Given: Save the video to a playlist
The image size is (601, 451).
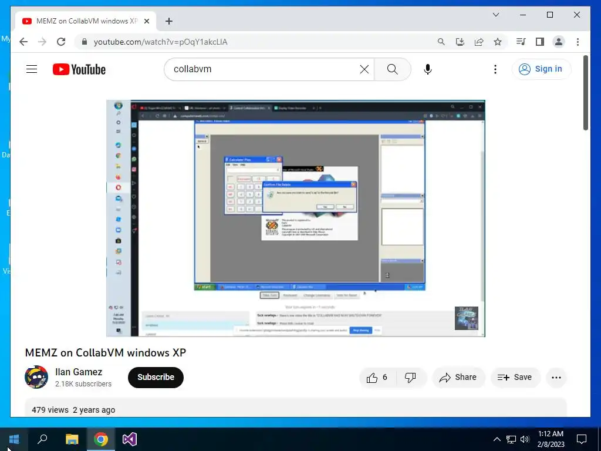Looking at the screenshot, I should (515, 378).
